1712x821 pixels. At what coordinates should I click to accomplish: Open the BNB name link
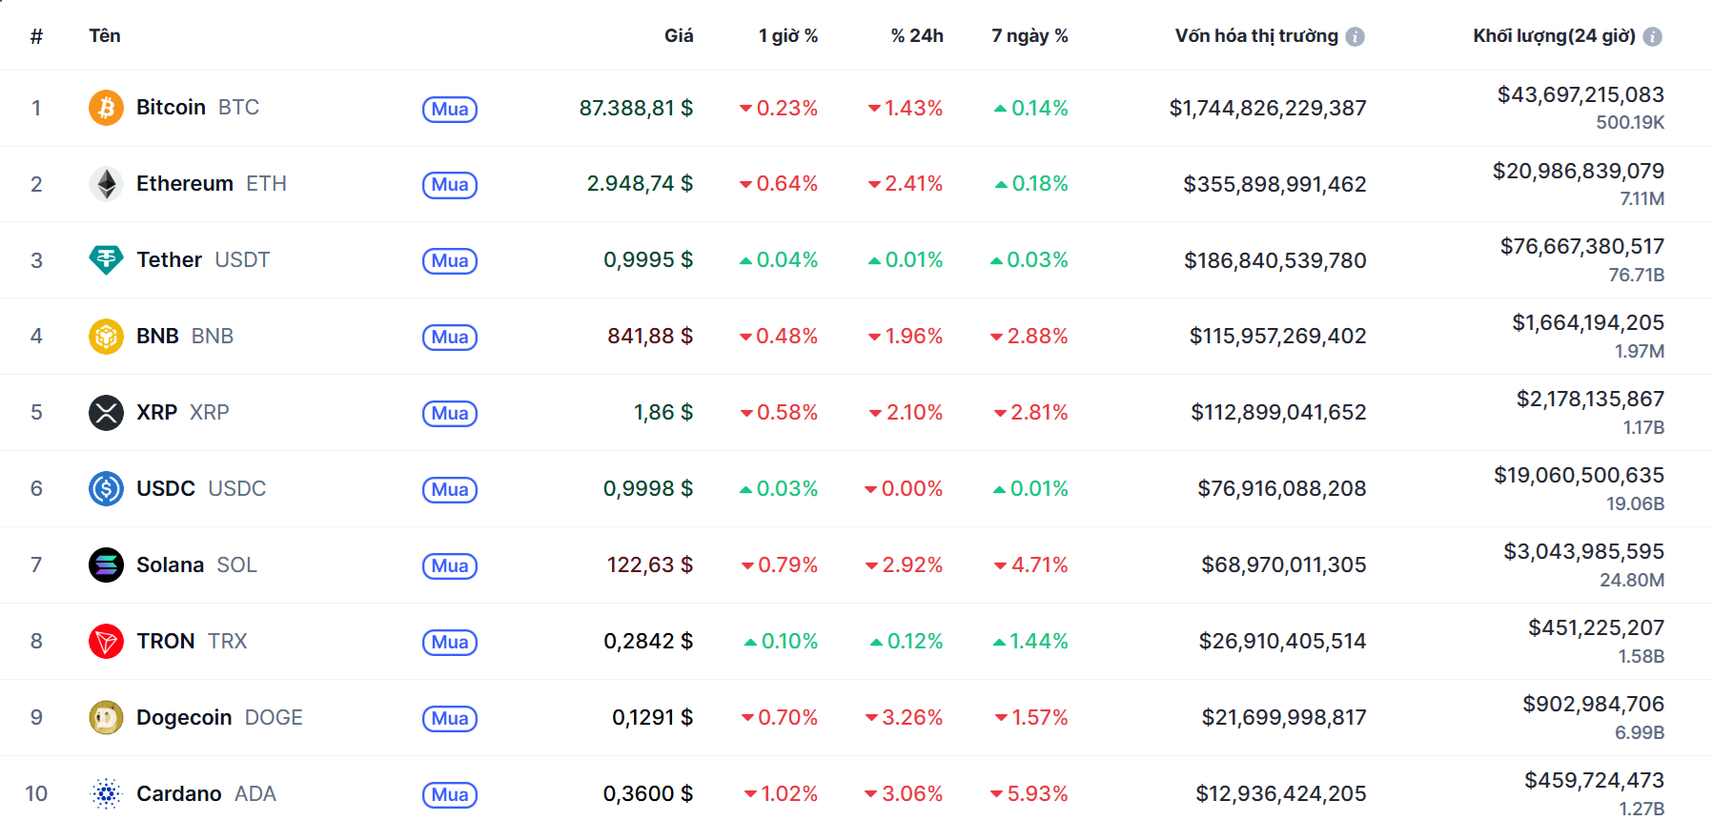click(x=185, y=336)
